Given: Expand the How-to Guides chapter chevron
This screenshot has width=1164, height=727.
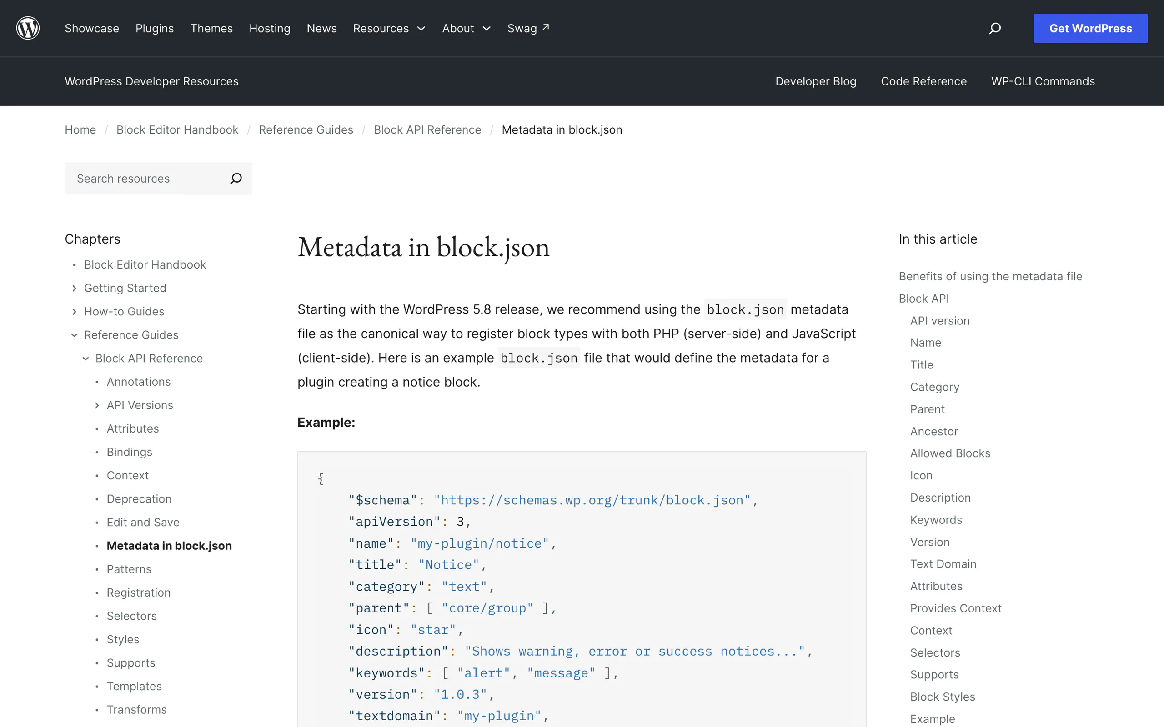Looking at the screenshot, I should click(x=74, y=312).
